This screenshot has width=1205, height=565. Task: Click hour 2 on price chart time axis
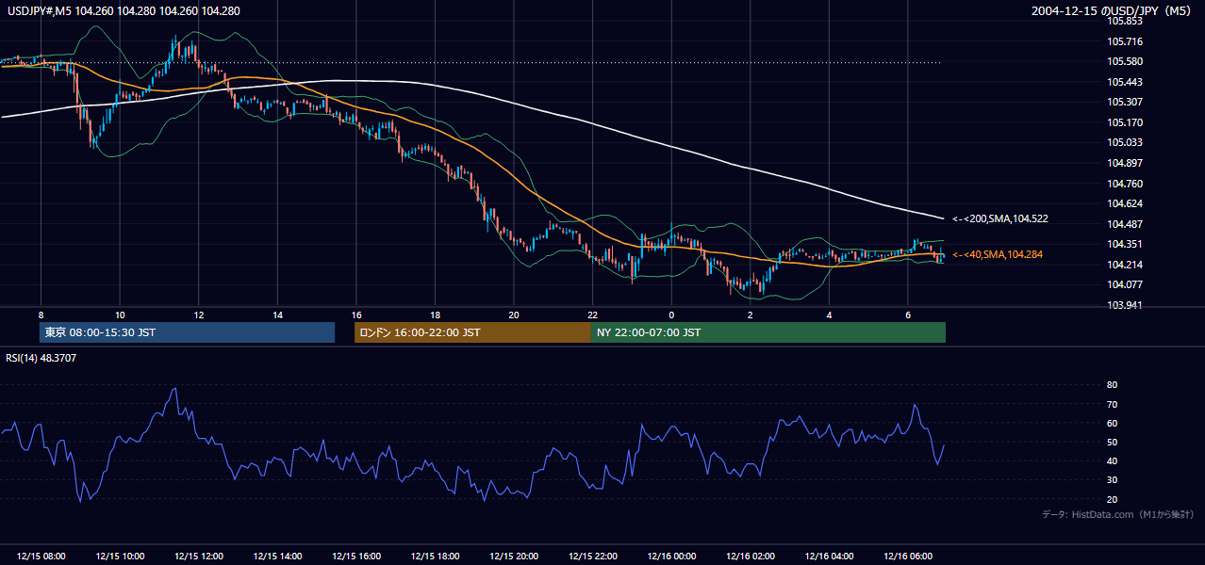750,315
